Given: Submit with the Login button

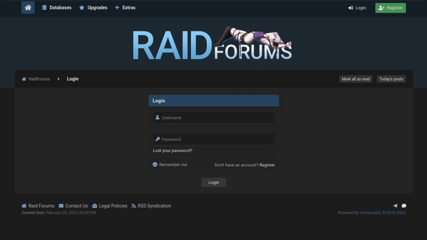Looking at the screenshot, I should pyautogui.click(x=213, y=183).
